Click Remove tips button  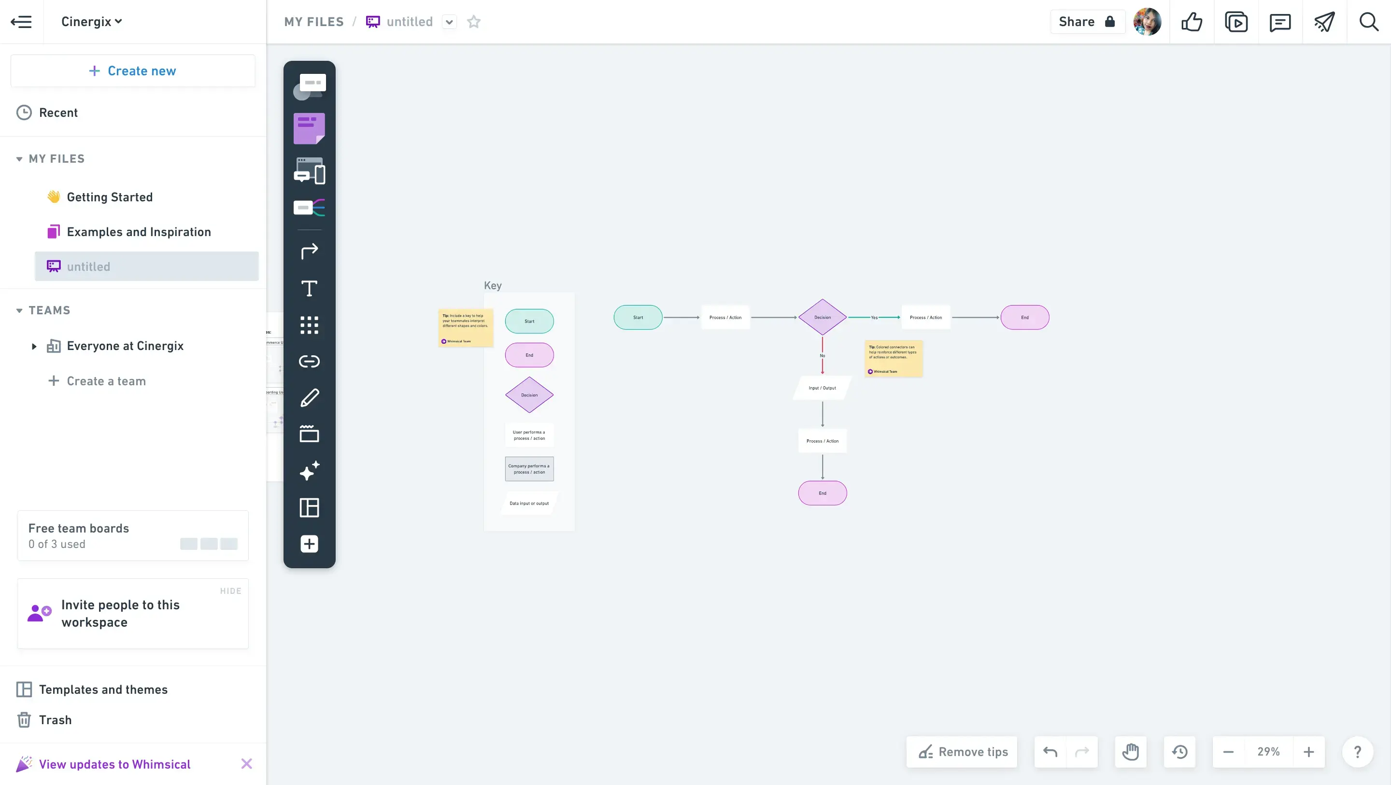(x=963, y=752)
